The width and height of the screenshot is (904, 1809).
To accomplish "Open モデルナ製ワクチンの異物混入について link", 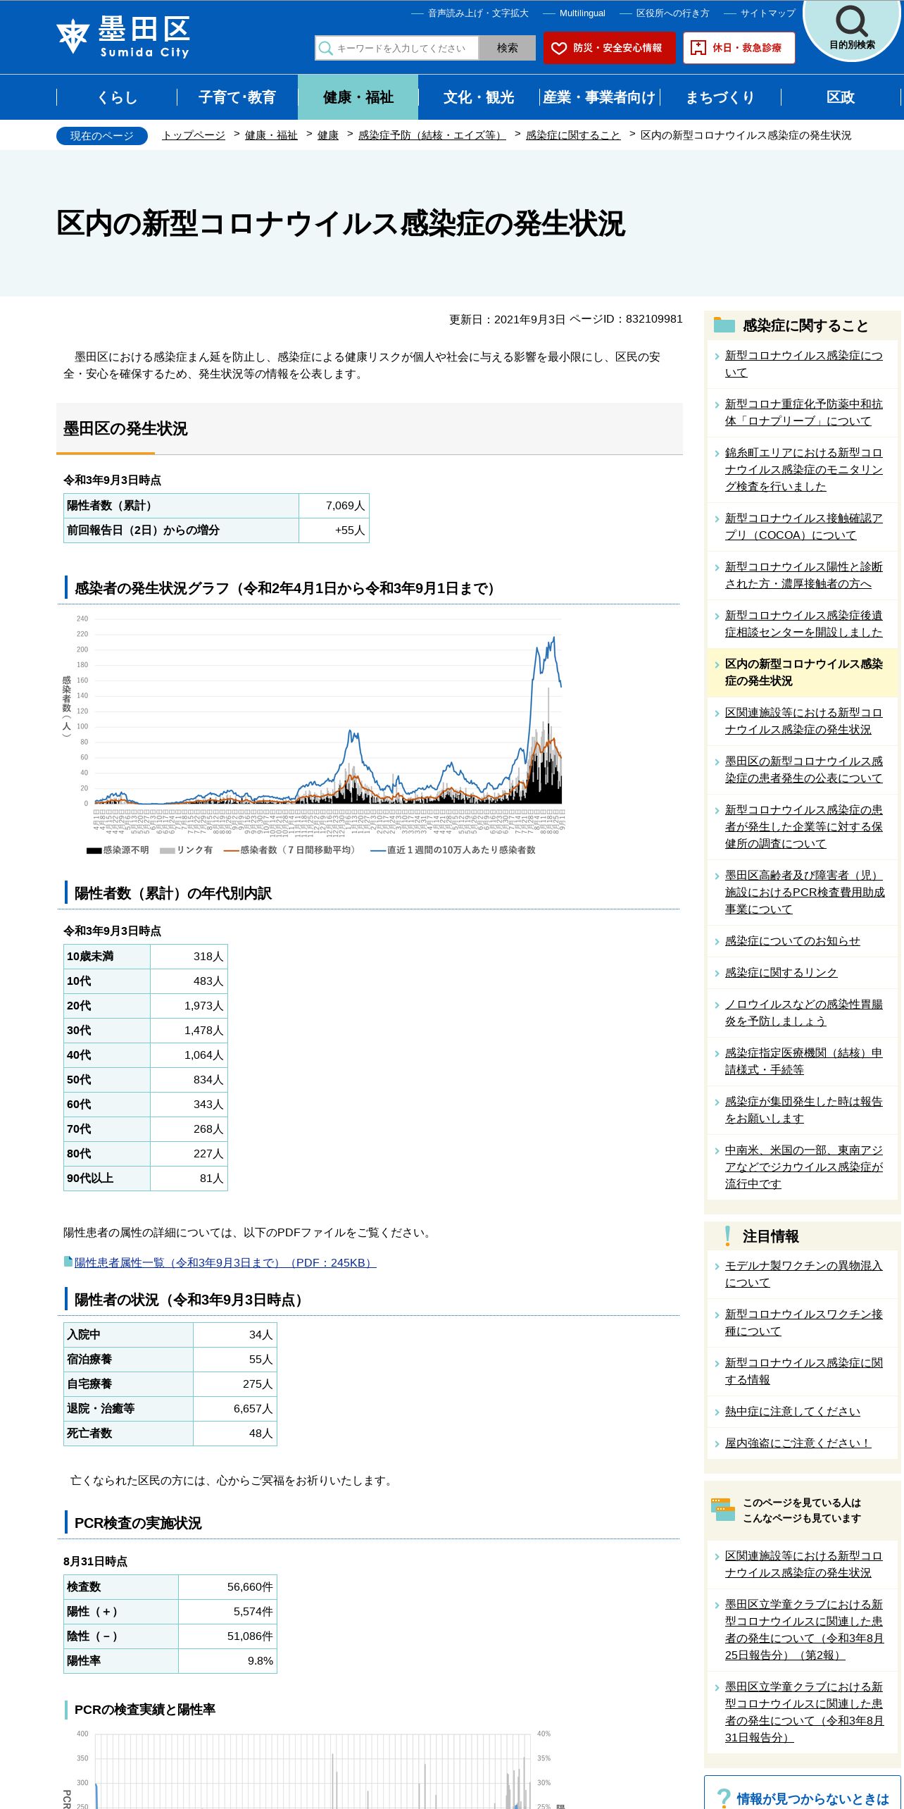I will click(803, 1274).
